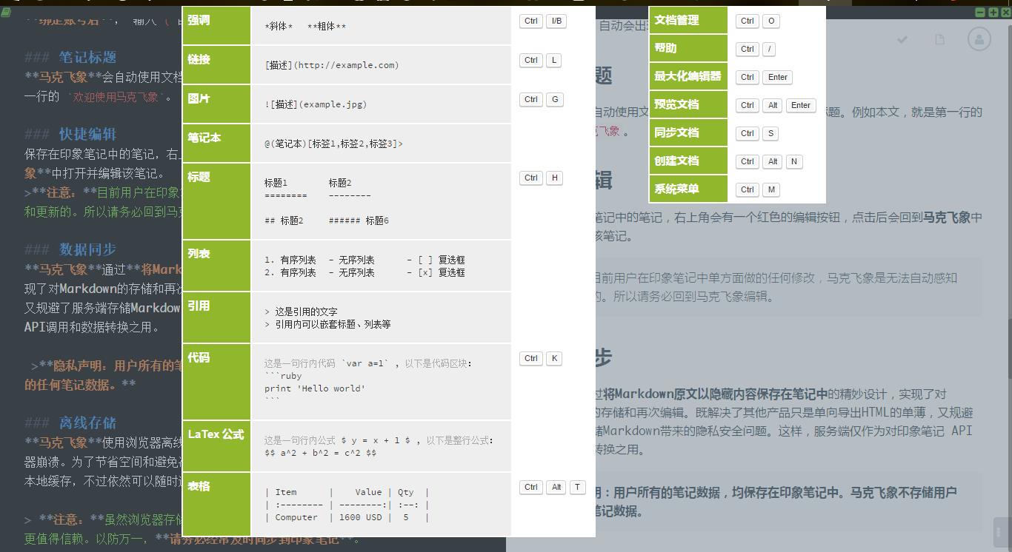Click the N key badge for 创建文档
The image size is (1012, 552).
794,161
